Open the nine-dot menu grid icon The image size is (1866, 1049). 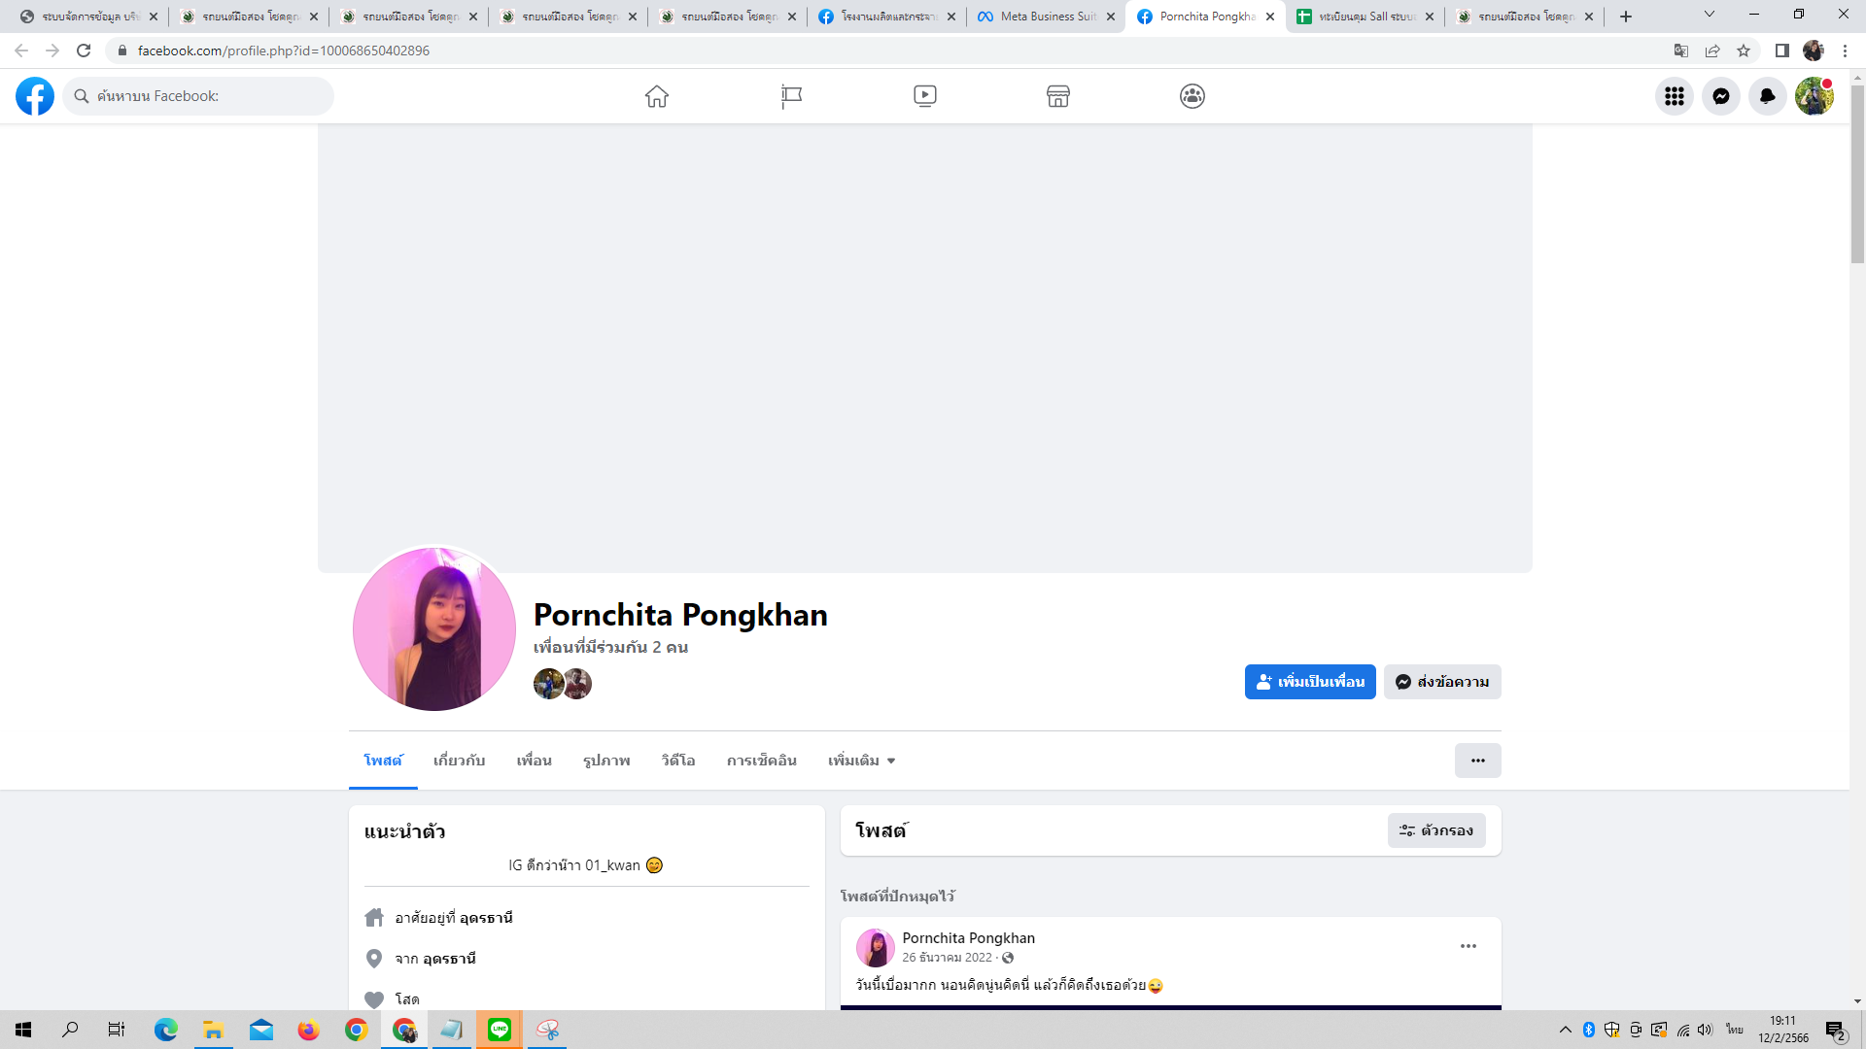click(x=1674, y=96)
